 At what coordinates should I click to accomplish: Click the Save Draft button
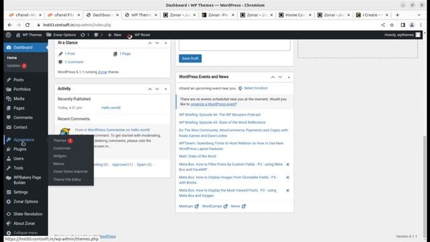click(x=190, y=58)
